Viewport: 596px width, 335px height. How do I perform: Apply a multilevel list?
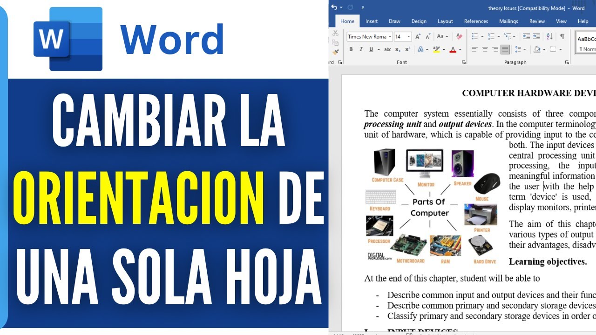click(x=508, y=36)
